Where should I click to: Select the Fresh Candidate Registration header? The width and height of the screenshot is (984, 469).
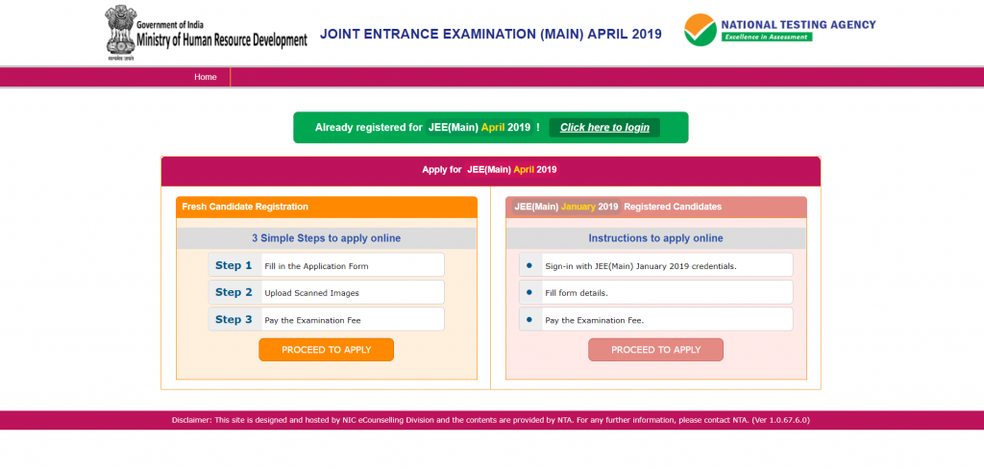(x=327, y=207)
